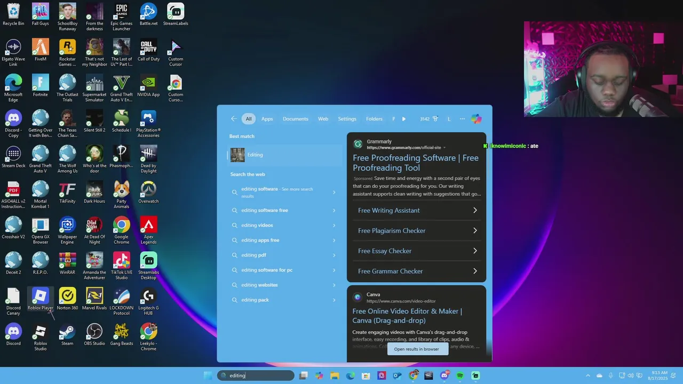Image resolution: width=683 pixels, height=384 pixels.
Task: Open the Free Grammar Checker link
Action: (x=417, y=271)
